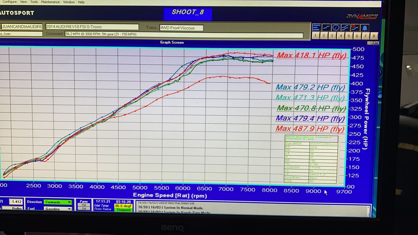The height and width of the screenshot is (235, 418).
Task: Toggle the upper Fans Off switch
Action: 84,205
